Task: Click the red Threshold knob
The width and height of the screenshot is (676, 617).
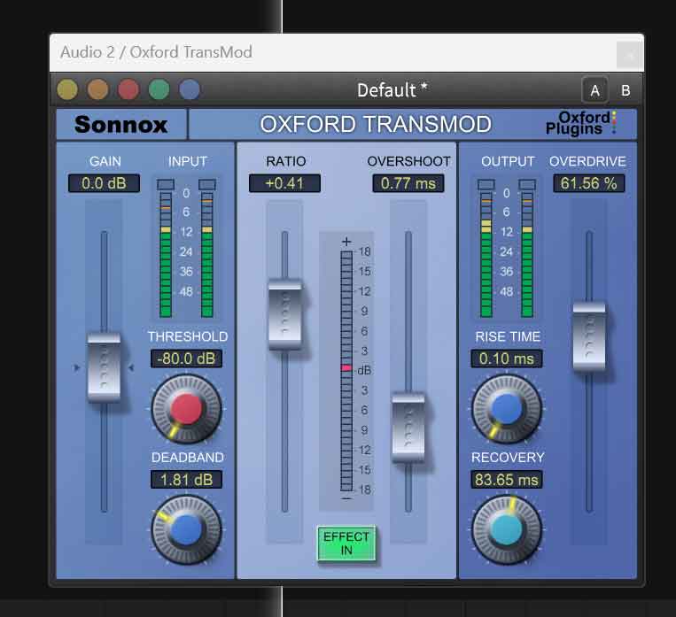Action: tap(186, 408)
